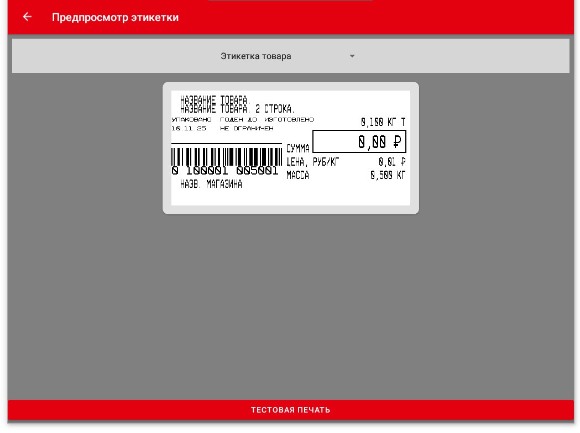Click the barcode number 0 100001 005001
Image resolution: width=580 pixels, height=433 pixels.
click(225, 171)
